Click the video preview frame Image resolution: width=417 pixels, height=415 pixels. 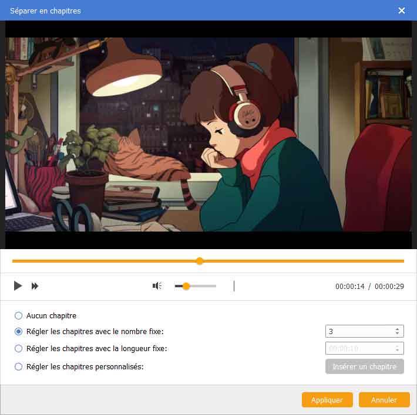[208, 135]
